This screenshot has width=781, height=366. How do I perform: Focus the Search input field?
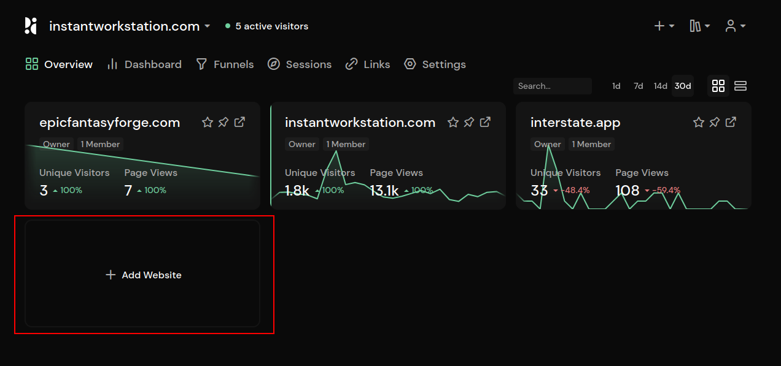(553, 86)
